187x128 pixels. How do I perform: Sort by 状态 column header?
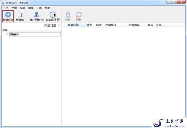(90, 25)
